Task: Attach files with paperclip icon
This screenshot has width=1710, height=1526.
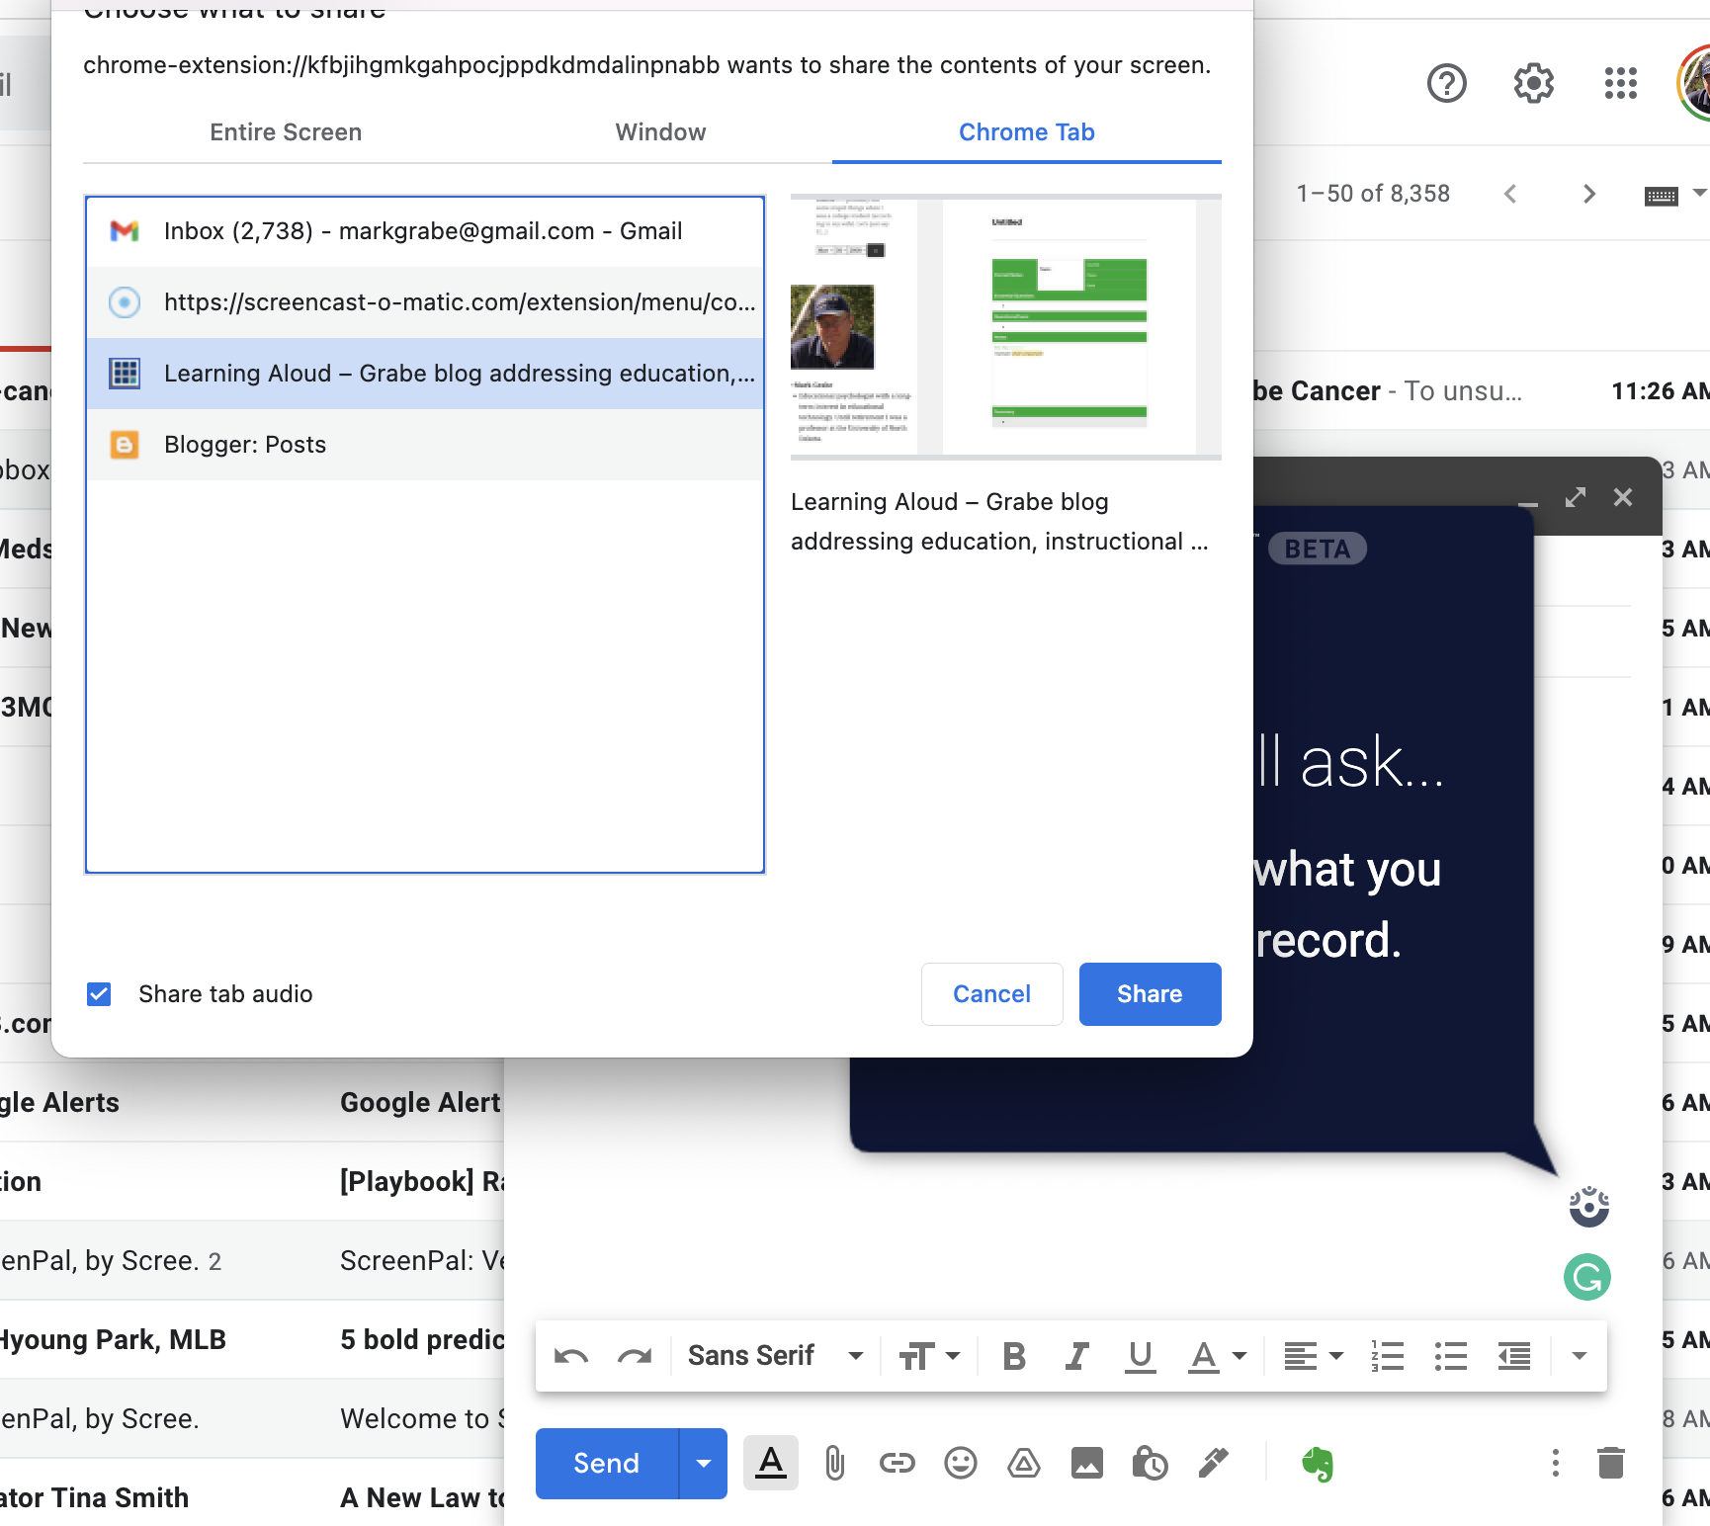Action: (x=834, y=1464)
